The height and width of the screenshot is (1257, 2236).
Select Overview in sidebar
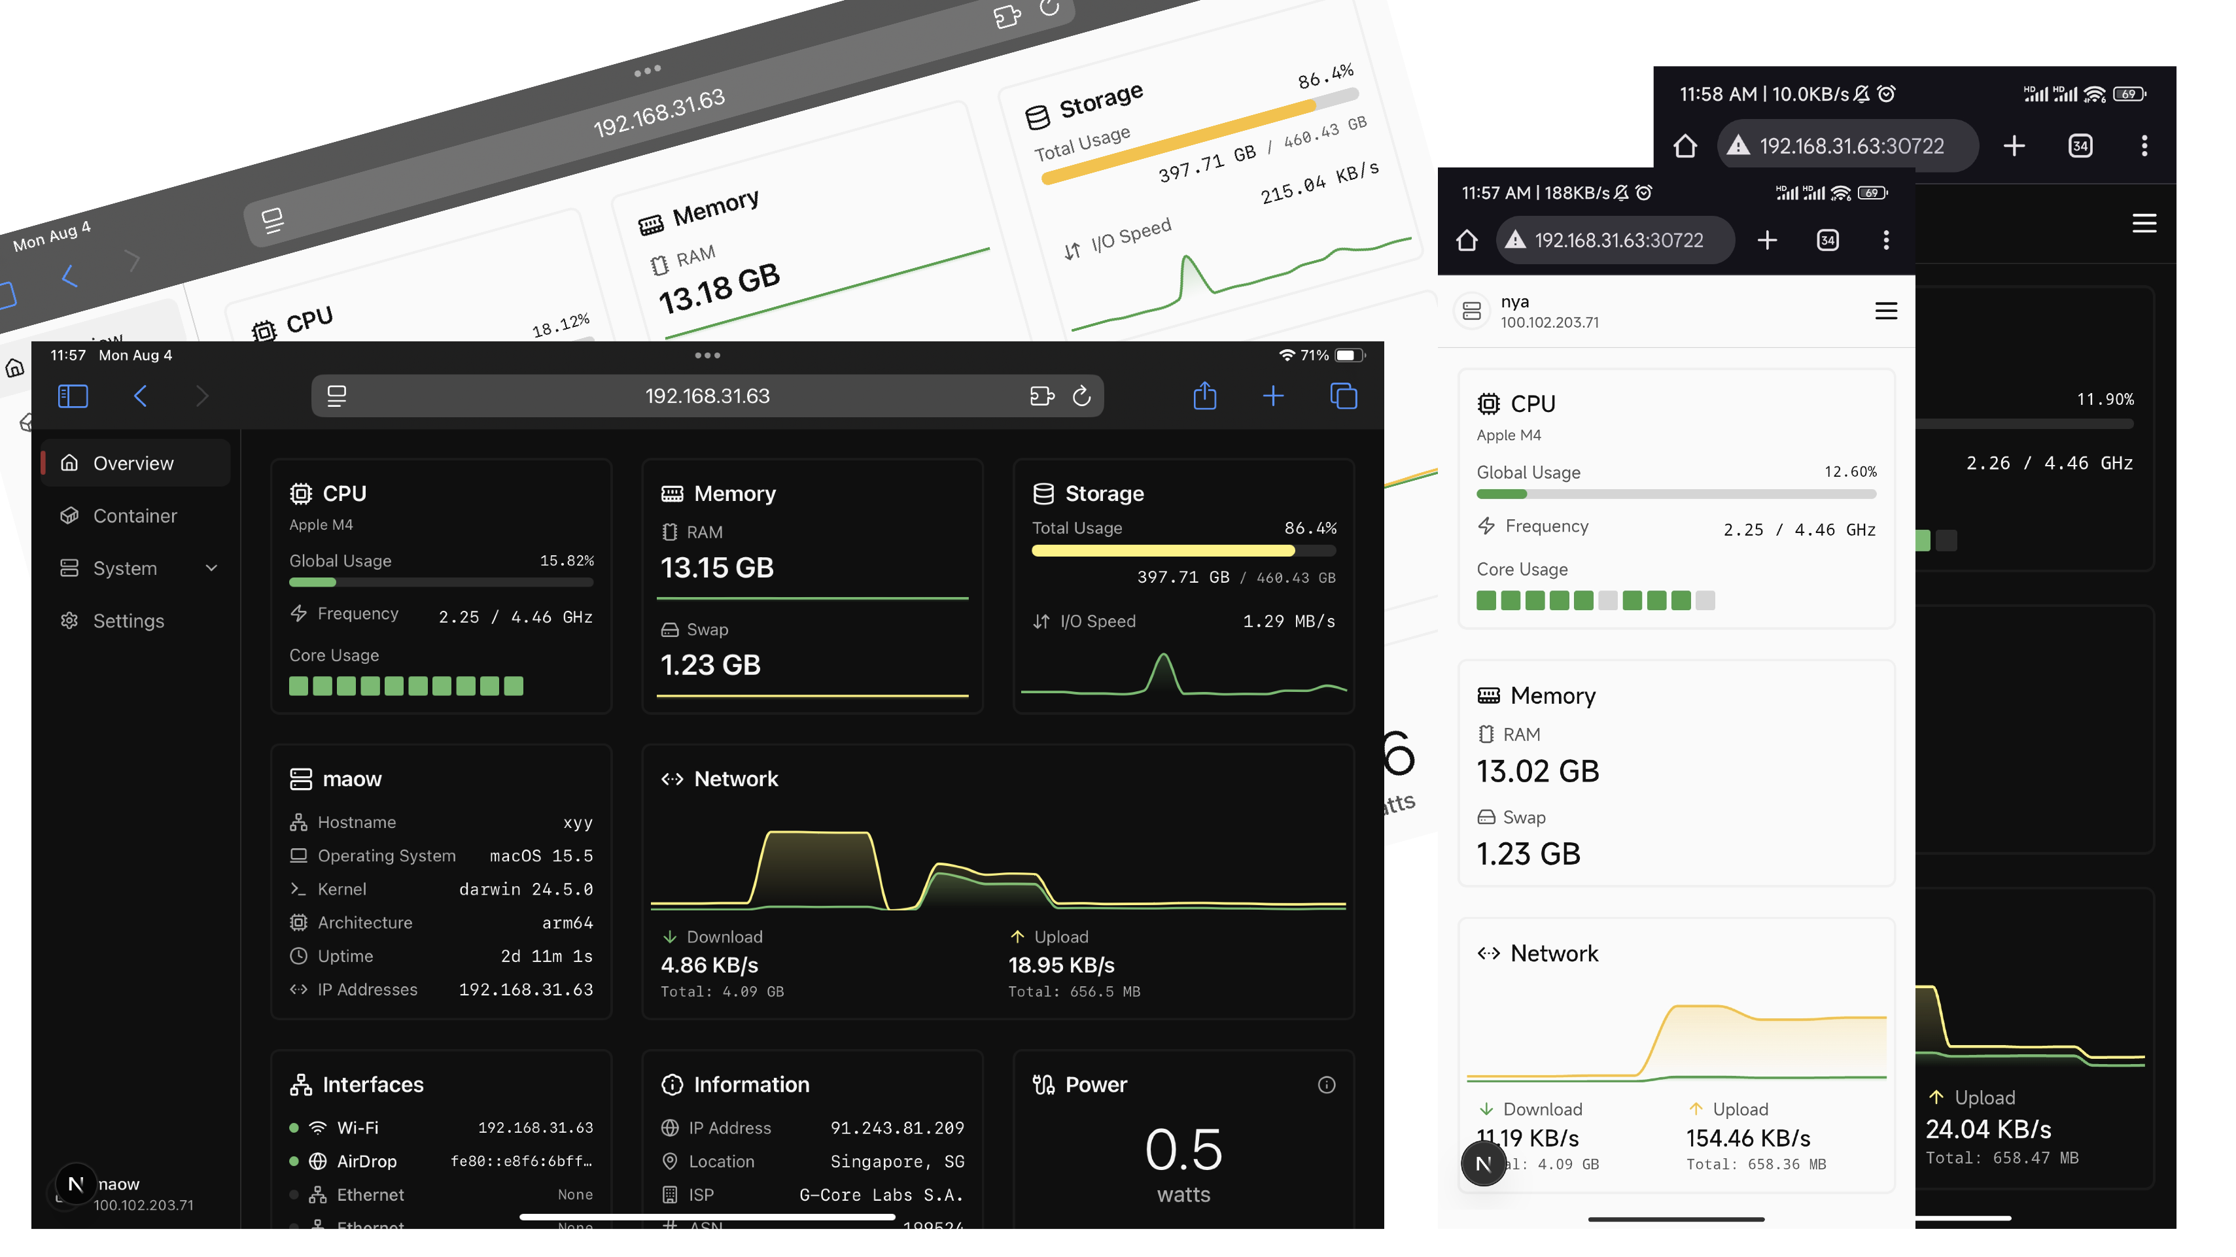135,463
